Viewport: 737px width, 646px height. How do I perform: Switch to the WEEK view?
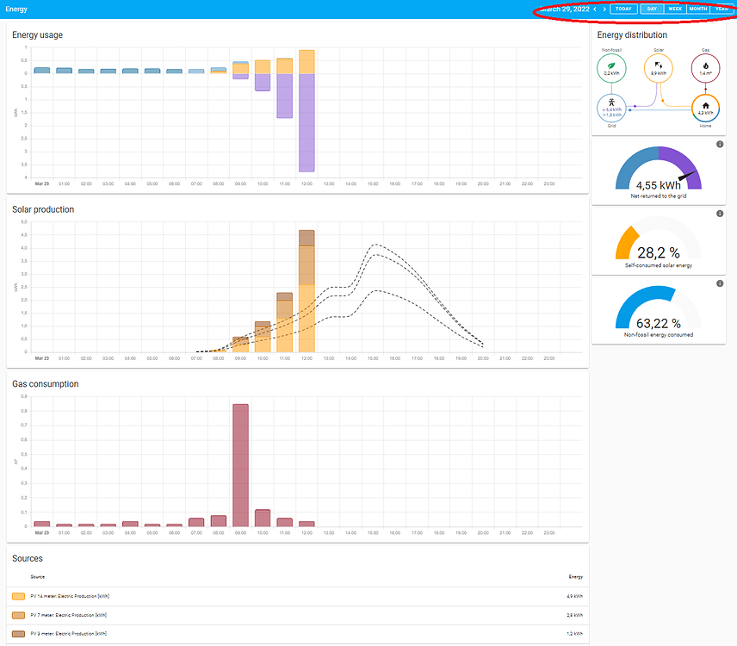click(675, 9)
